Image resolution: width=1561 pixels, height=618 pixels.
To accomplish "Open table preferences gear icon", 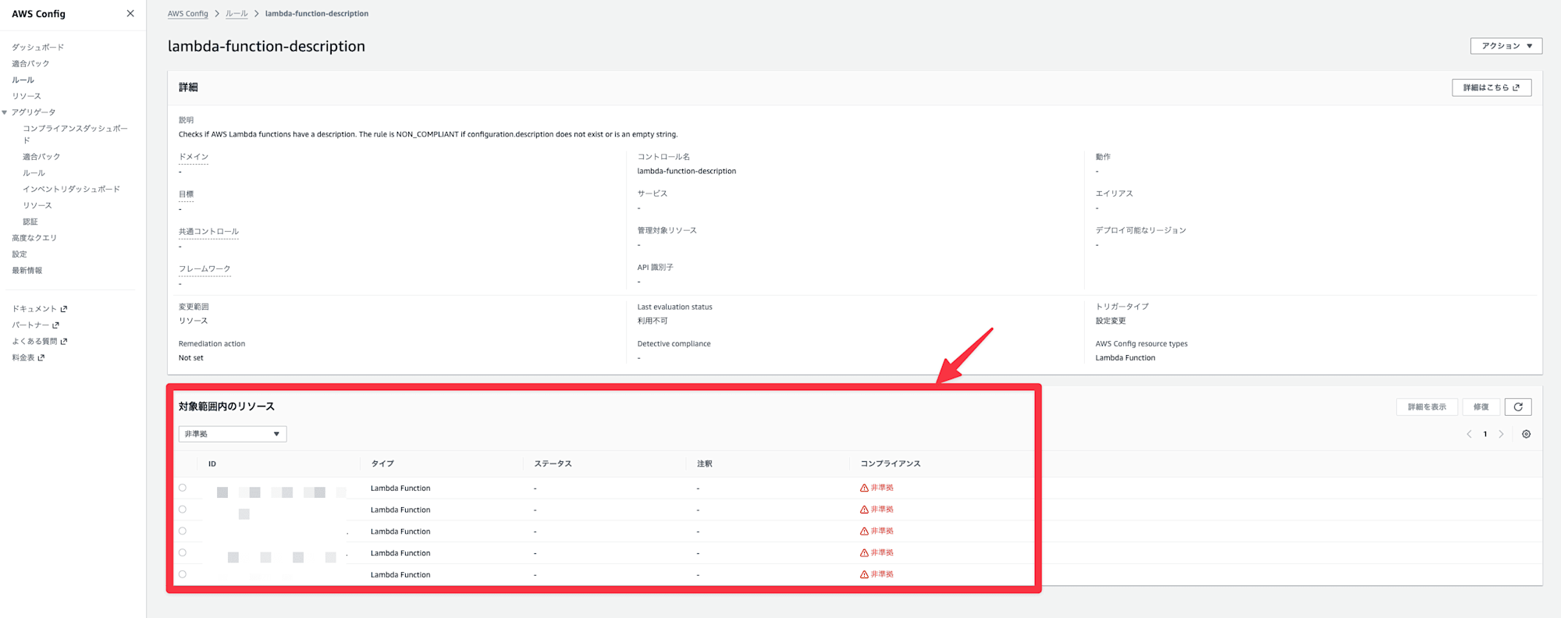I will coord(1526,434).
